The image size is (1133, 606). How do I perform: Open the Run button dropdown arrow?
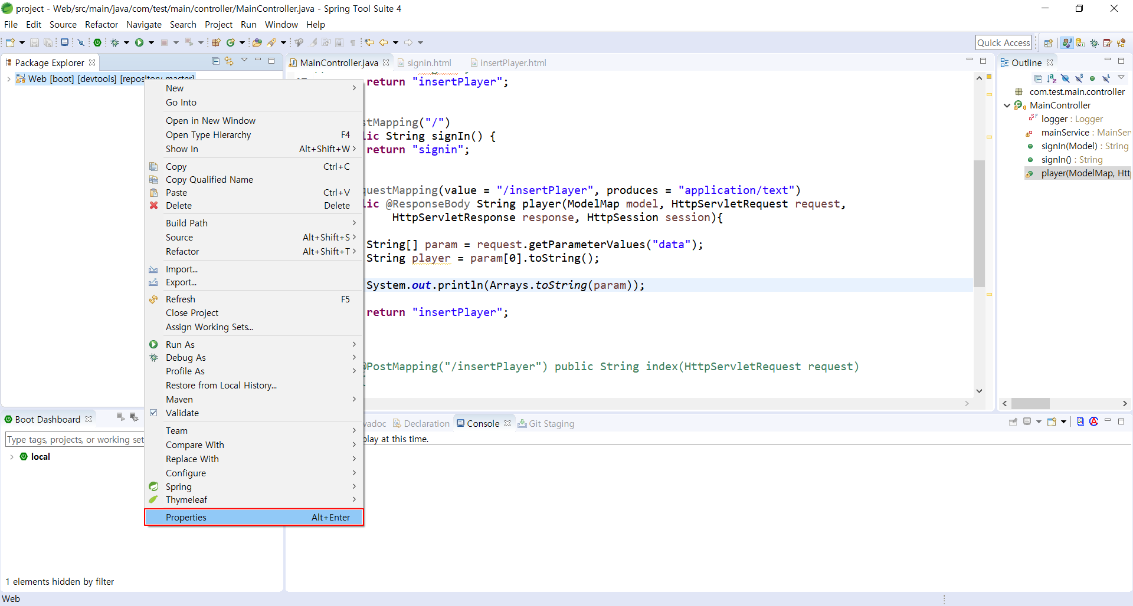tap(151, 42)
